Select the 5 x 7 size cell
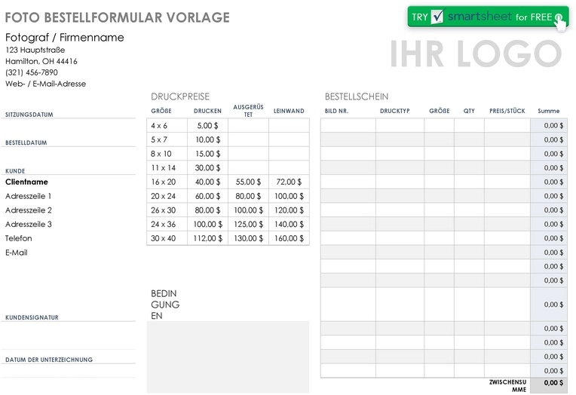 (167, 139)
